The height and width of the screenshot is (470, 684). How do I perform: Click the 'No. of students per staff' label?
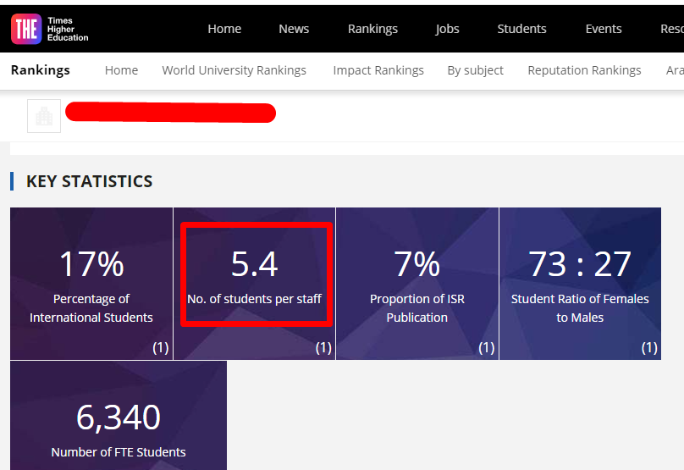click(x=254, y=299)
